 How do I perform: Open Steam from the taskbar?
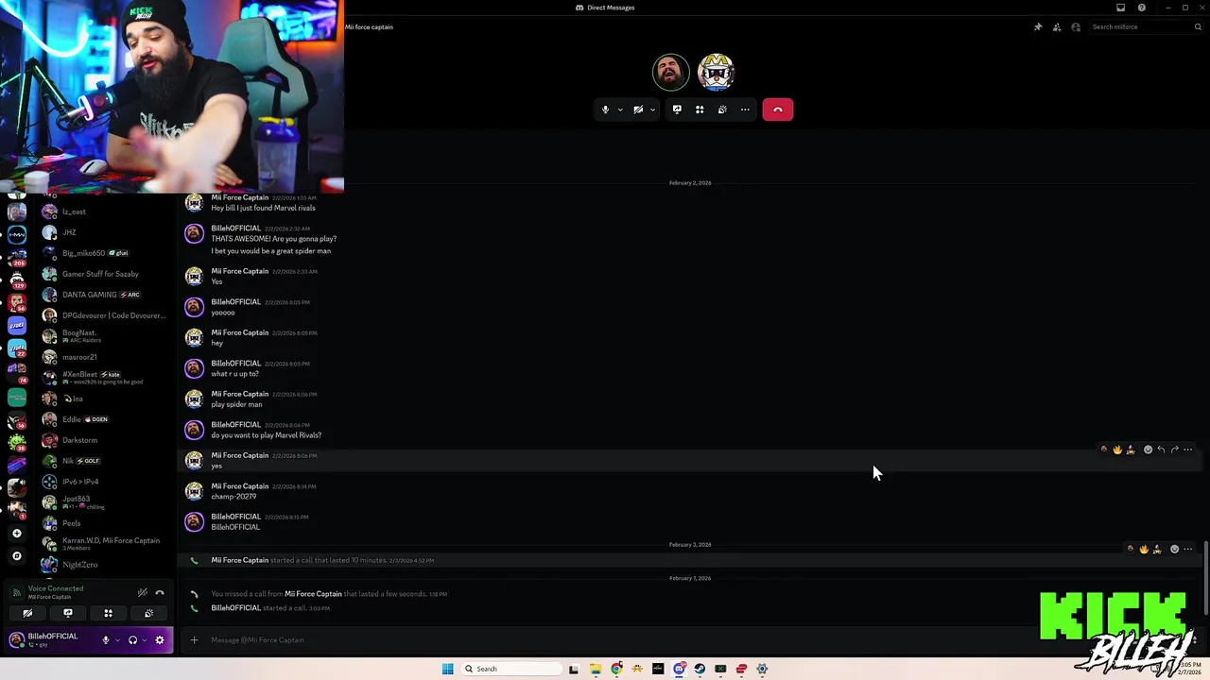tap(700, 669)
